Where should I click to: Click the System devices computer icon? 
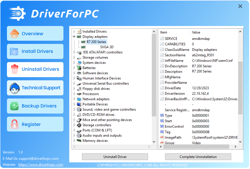click(79, 63)
